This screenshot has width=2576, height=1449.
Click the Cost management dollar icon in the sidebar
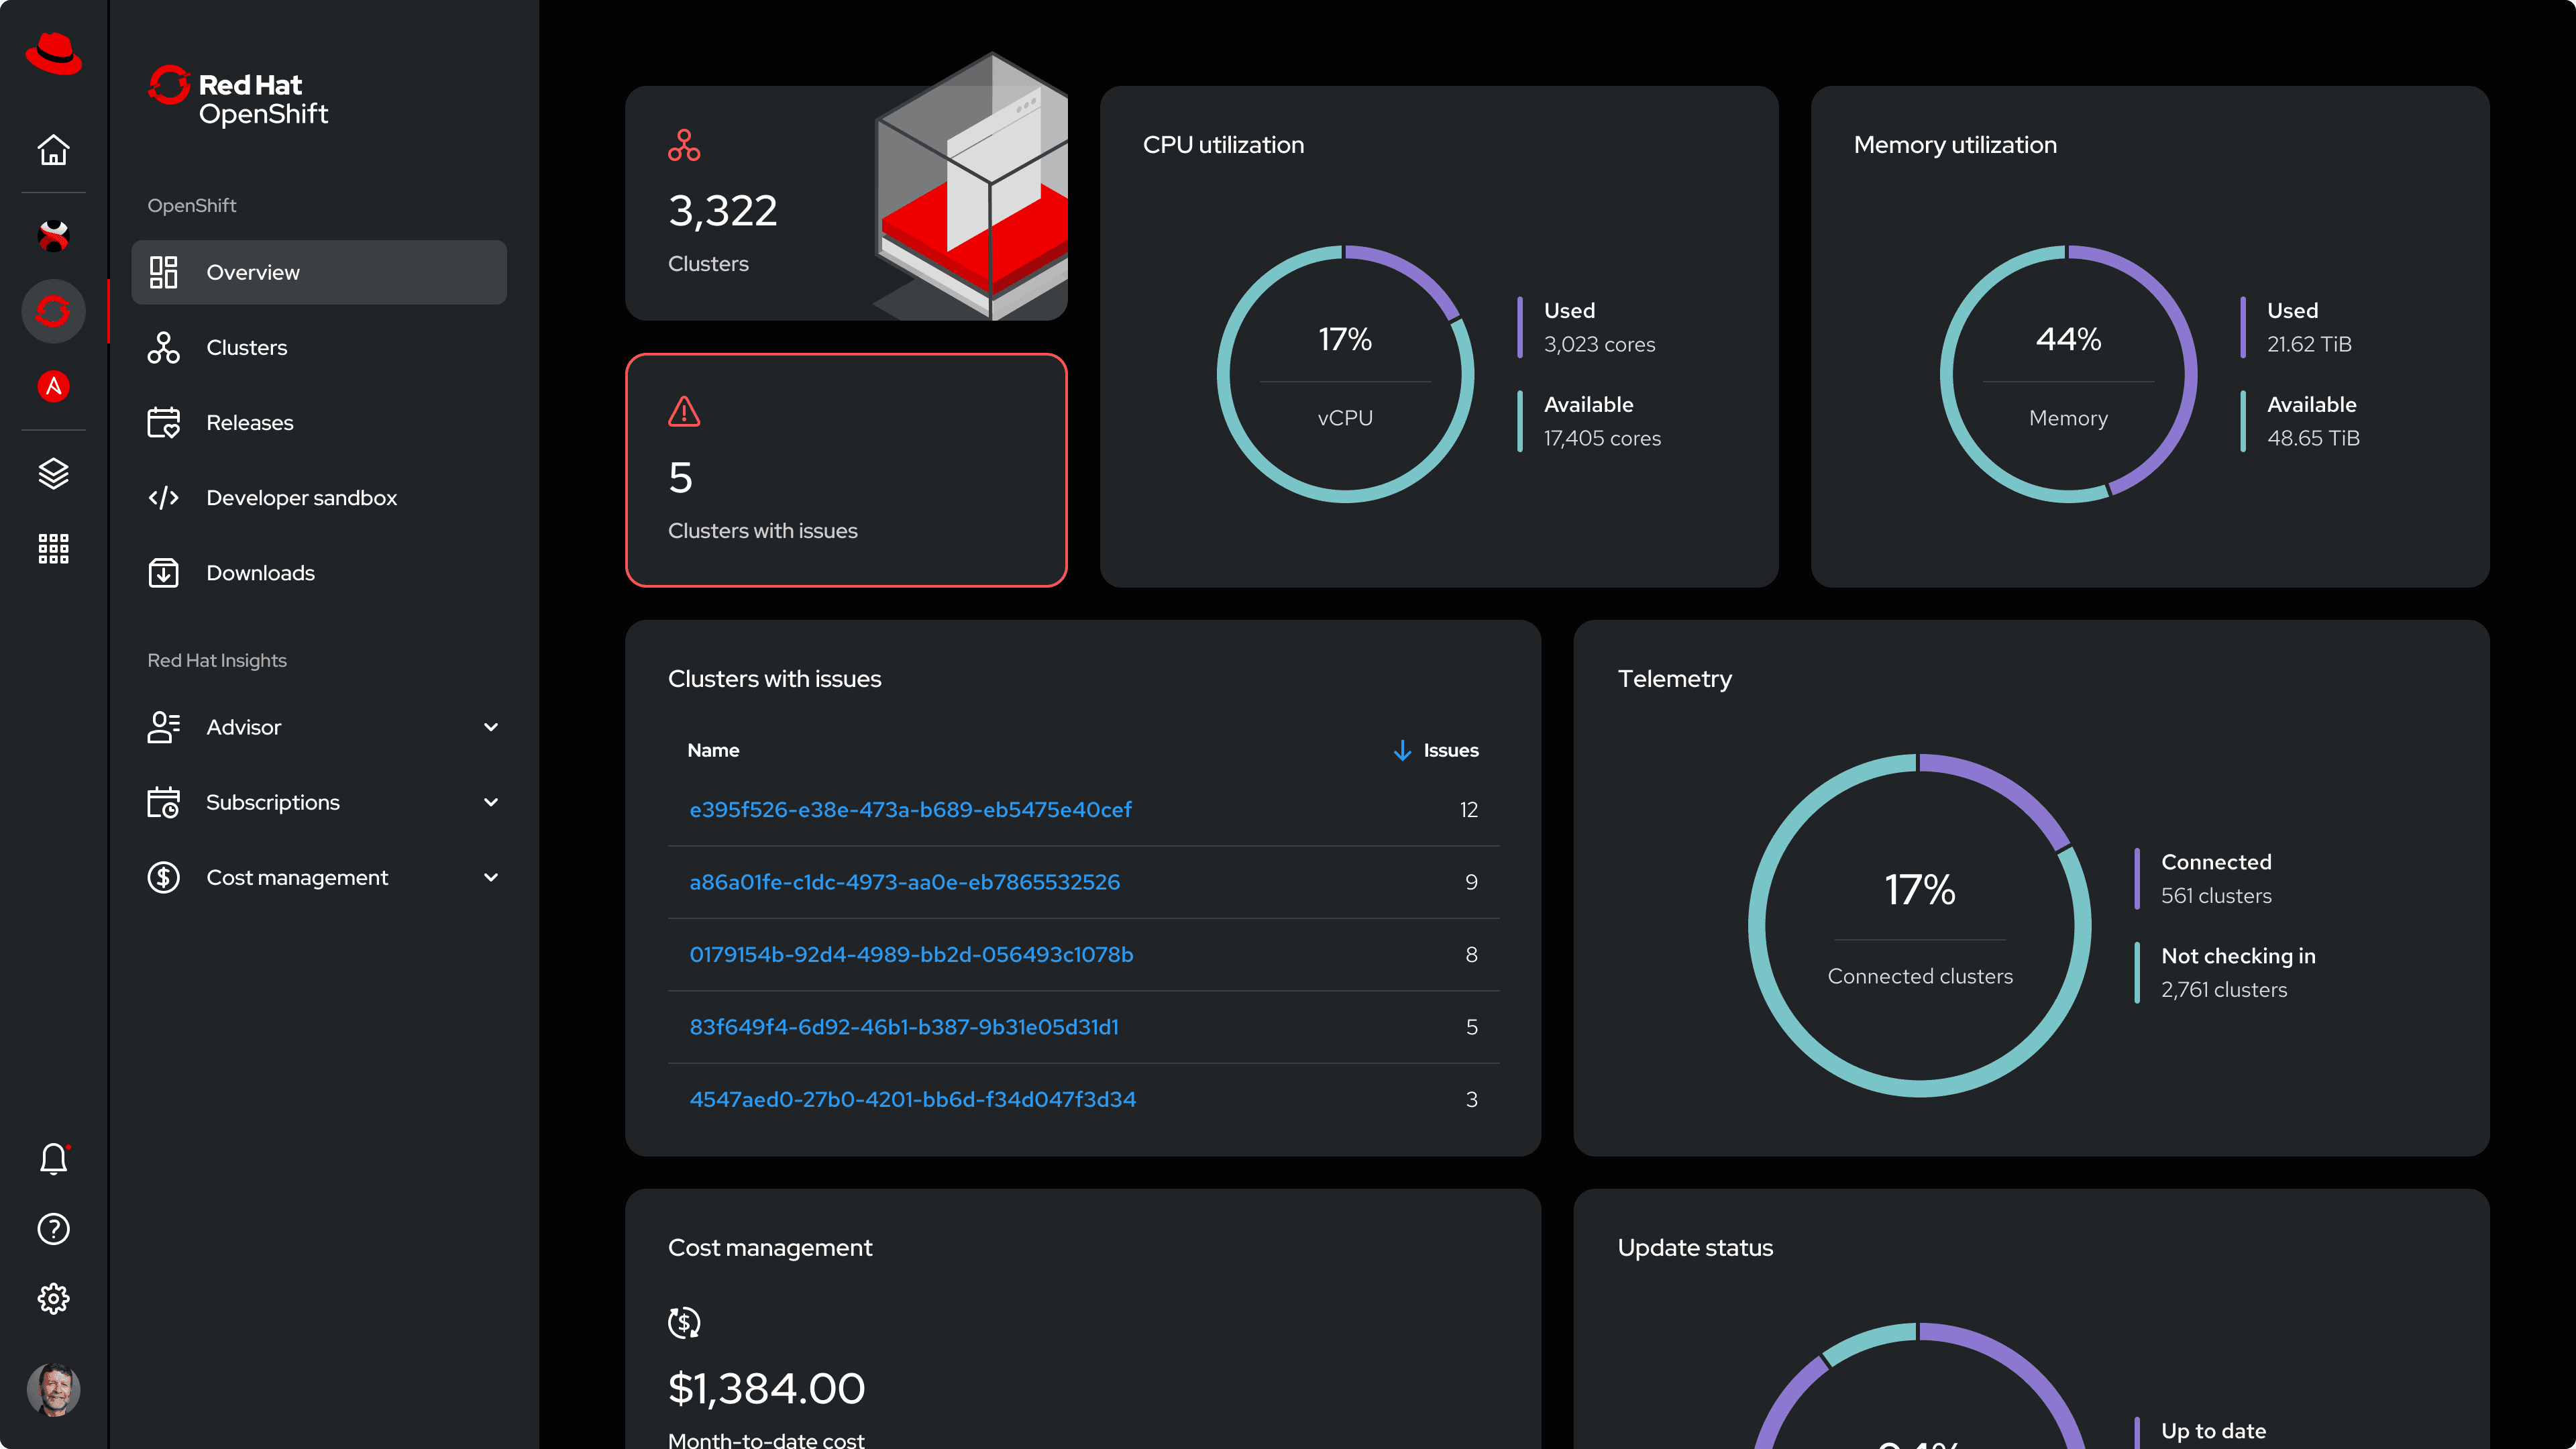[163, 877]
